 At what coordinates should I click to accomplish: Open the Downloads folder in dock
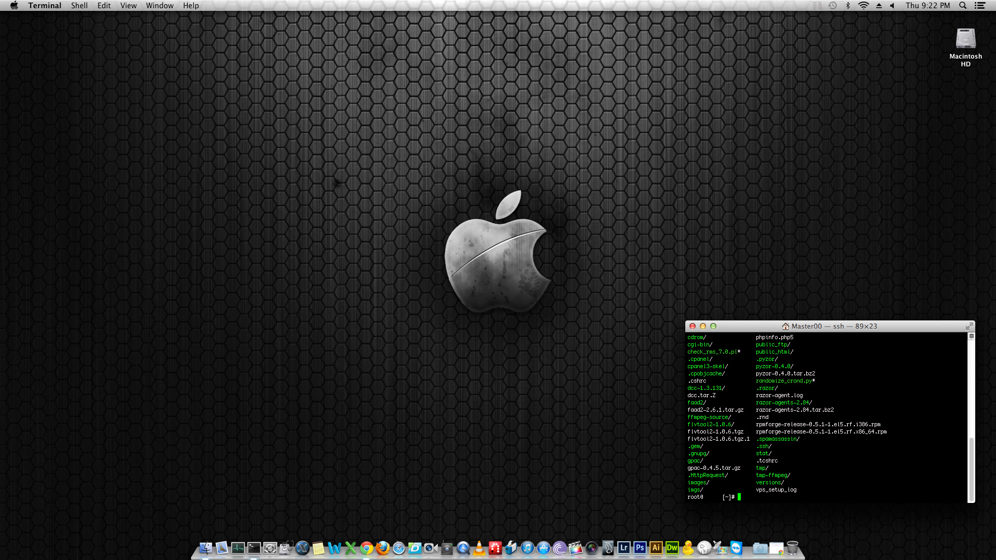(x=760, y=548)
